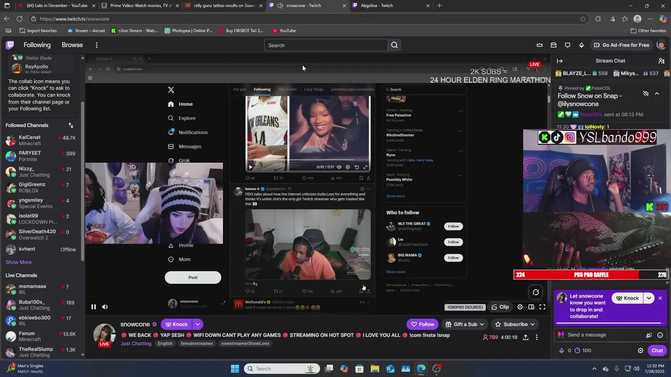The height and width of the screenshot is (377, 671).
Task: Open the emote picker smiley
Action: point(660,335)
